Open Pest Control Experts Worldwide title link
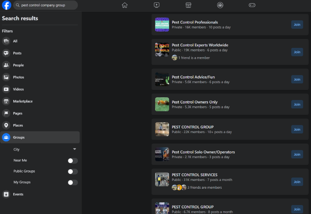 click(x=200, y=45)
